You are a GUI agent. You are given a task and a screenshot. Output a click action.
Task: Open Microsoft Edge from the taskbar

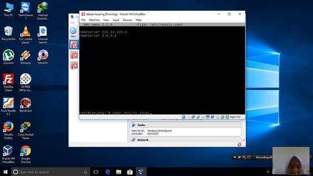[x=108, y=172]
